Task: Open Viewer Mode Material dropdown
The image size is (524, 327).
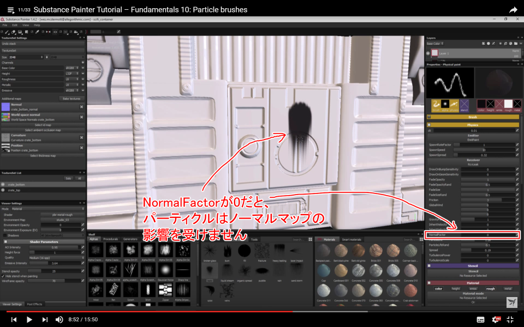Action: click(48, 209)
